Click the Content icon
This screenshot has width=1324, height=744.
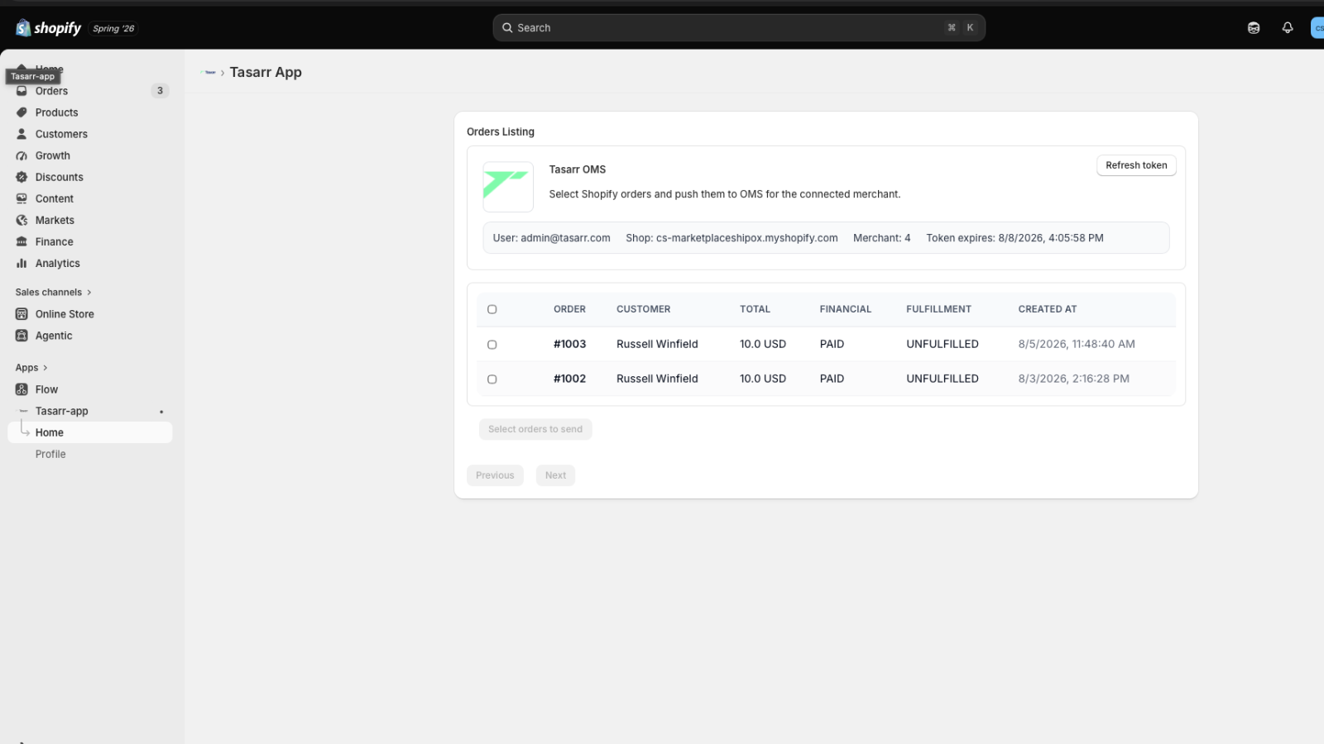pos(22,198)
